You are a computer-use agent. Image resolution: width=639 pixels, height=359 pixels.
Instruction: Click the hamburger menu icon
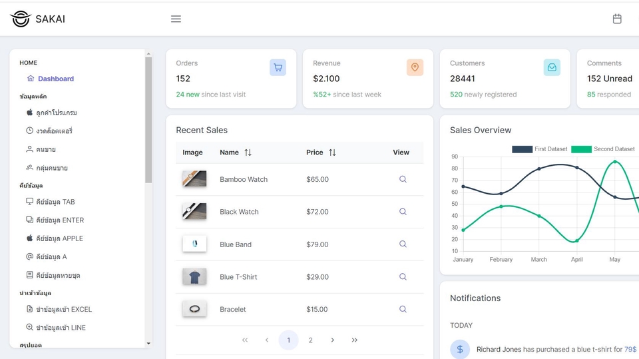tap(176, 19)
